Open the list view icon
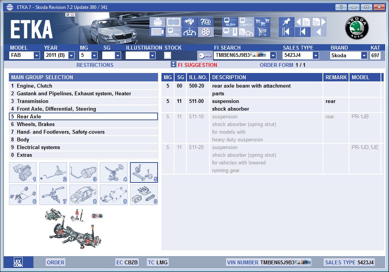Viewport: 389px width, 272px height. pos(157,32)
